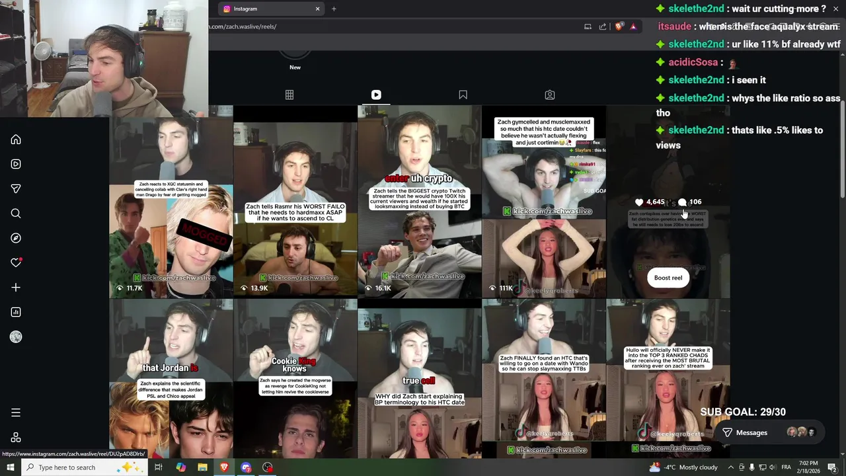Open the clock showing 7:02 PM
This screenshot has height=476, width=846.
pos(808,467)
